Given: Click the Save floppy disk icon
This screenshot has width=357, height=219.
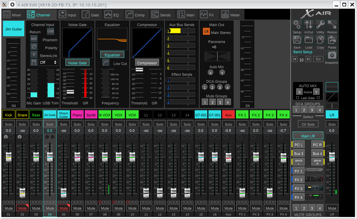Looking at the screenshot, I should pyautogui.click(x=297, y=40).
